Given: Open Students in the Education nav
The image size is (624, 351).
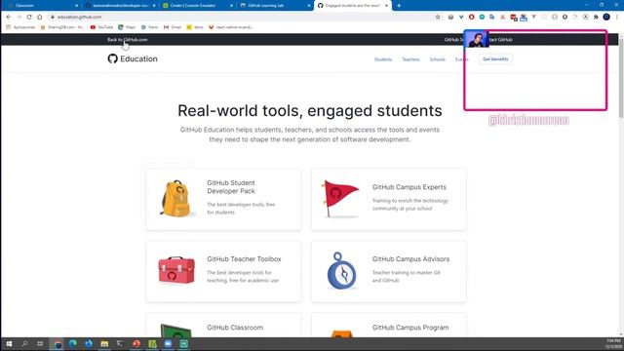Looking at the screenshot, I should pyautogui.click(x=383, y=59).
